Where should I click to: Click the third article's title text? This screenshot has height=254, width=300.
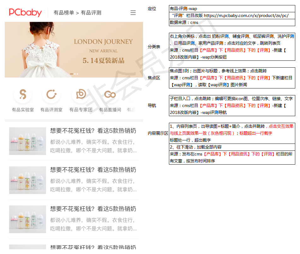click(x=93, y=209)
